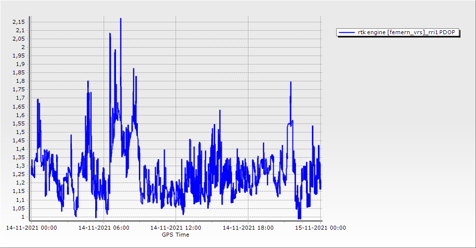The image size is (476, 248).
Task: Click the Y-axis label reading 1
Action: (23, 217)
